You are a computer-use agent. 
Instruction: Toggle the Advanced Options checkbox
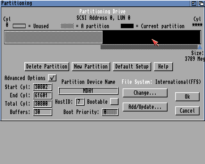(x=52, y=78)
